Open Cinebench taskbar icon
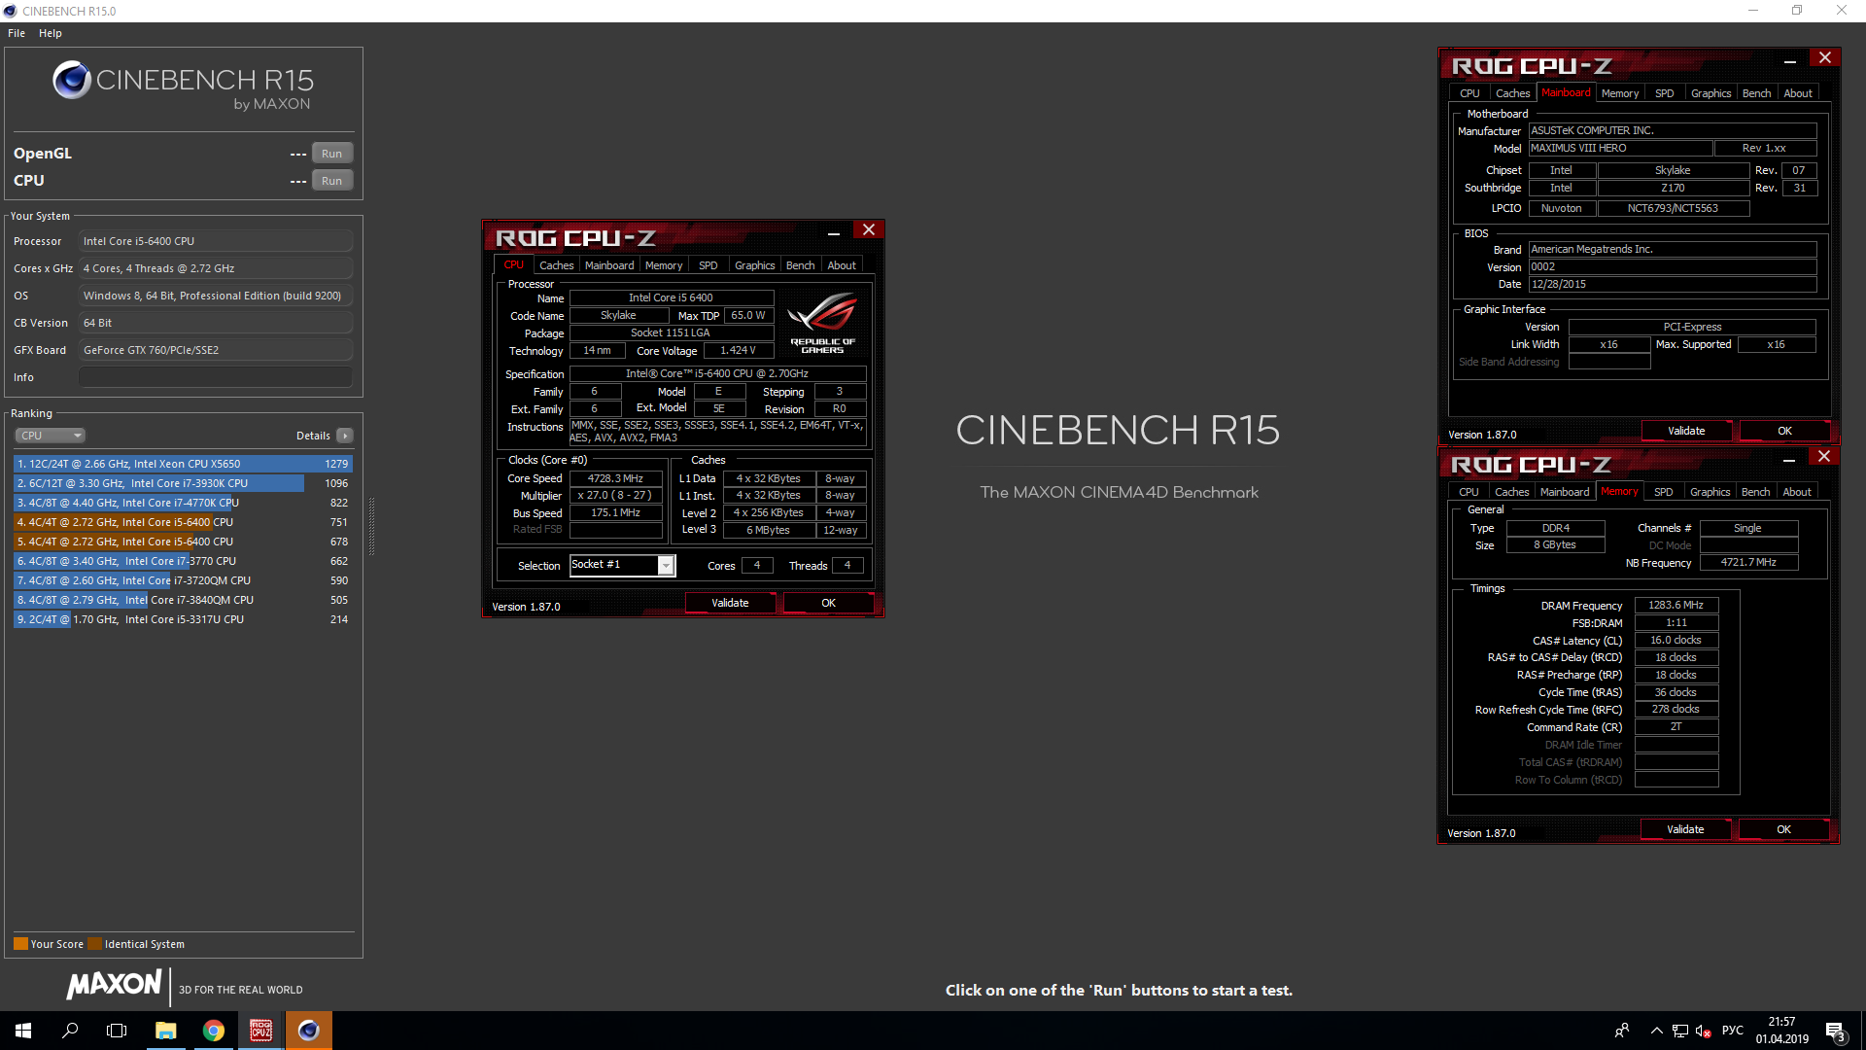Viewport: 1866px width, 1050px height. 309,1031
